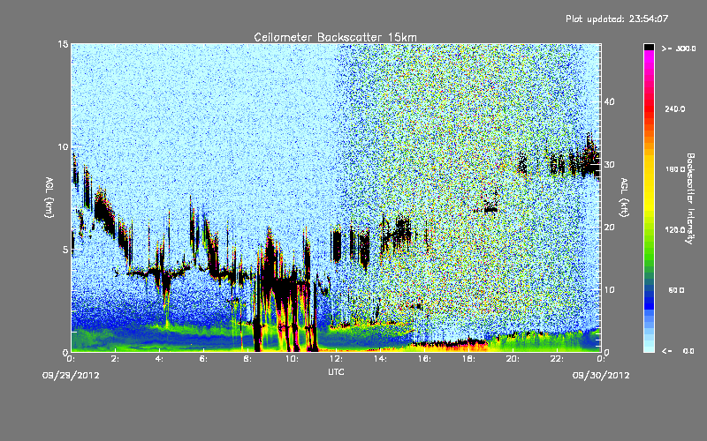Click the 22: hour tick label
The image size is (707, 441).
[557, 359]
